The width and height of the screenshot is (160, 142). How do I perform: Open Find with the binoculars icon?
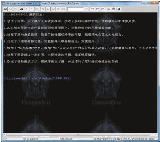(22, 9)
